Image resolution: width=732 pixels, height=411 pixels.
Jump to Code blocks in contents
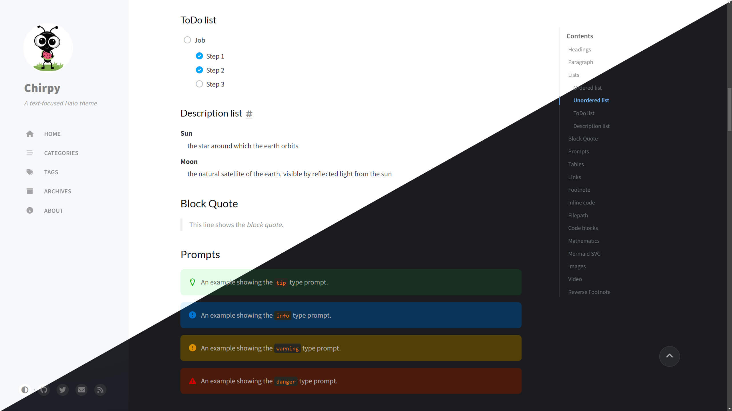[x=583, y=228]
